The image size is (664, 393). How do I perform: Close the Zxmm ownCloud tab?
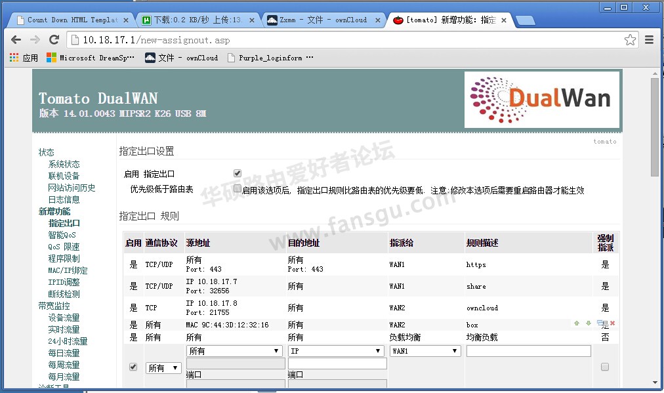coord(378,20)
